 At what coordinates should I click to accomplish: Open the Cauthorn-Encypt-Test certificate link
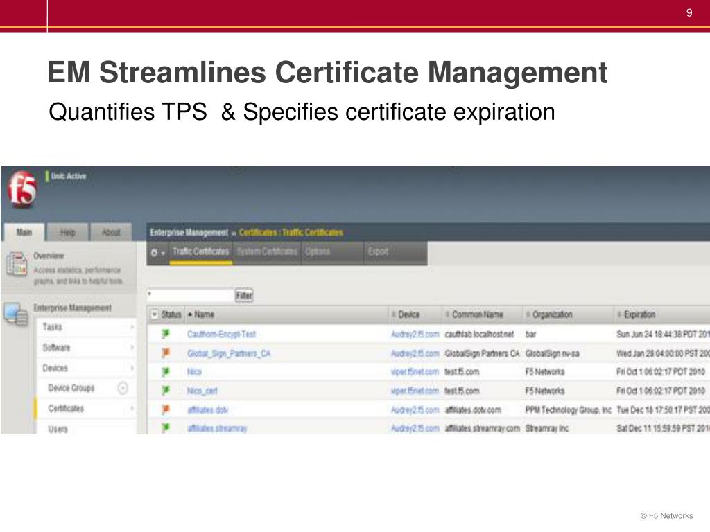click(221, 335)
